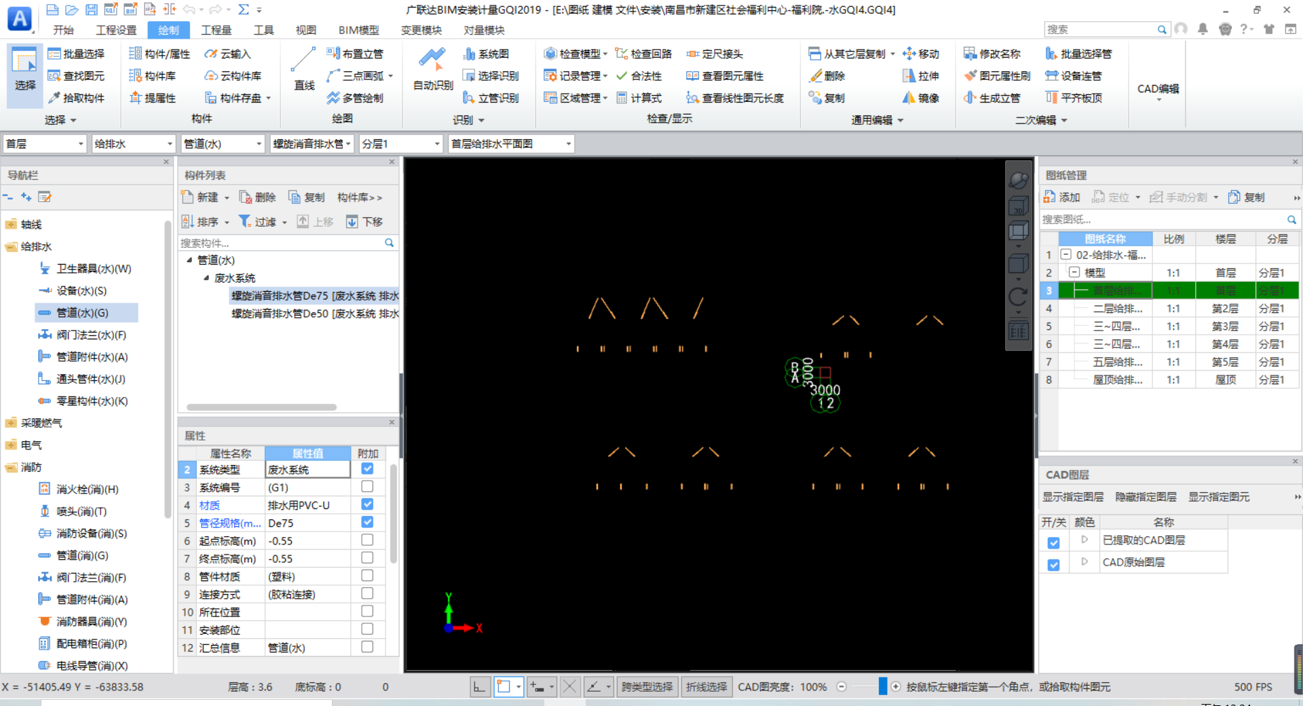This screenshot has width=1303, height=706.
Task: Toggle 附加 checkbox for 系统编号 row
Action: [367, 487]
